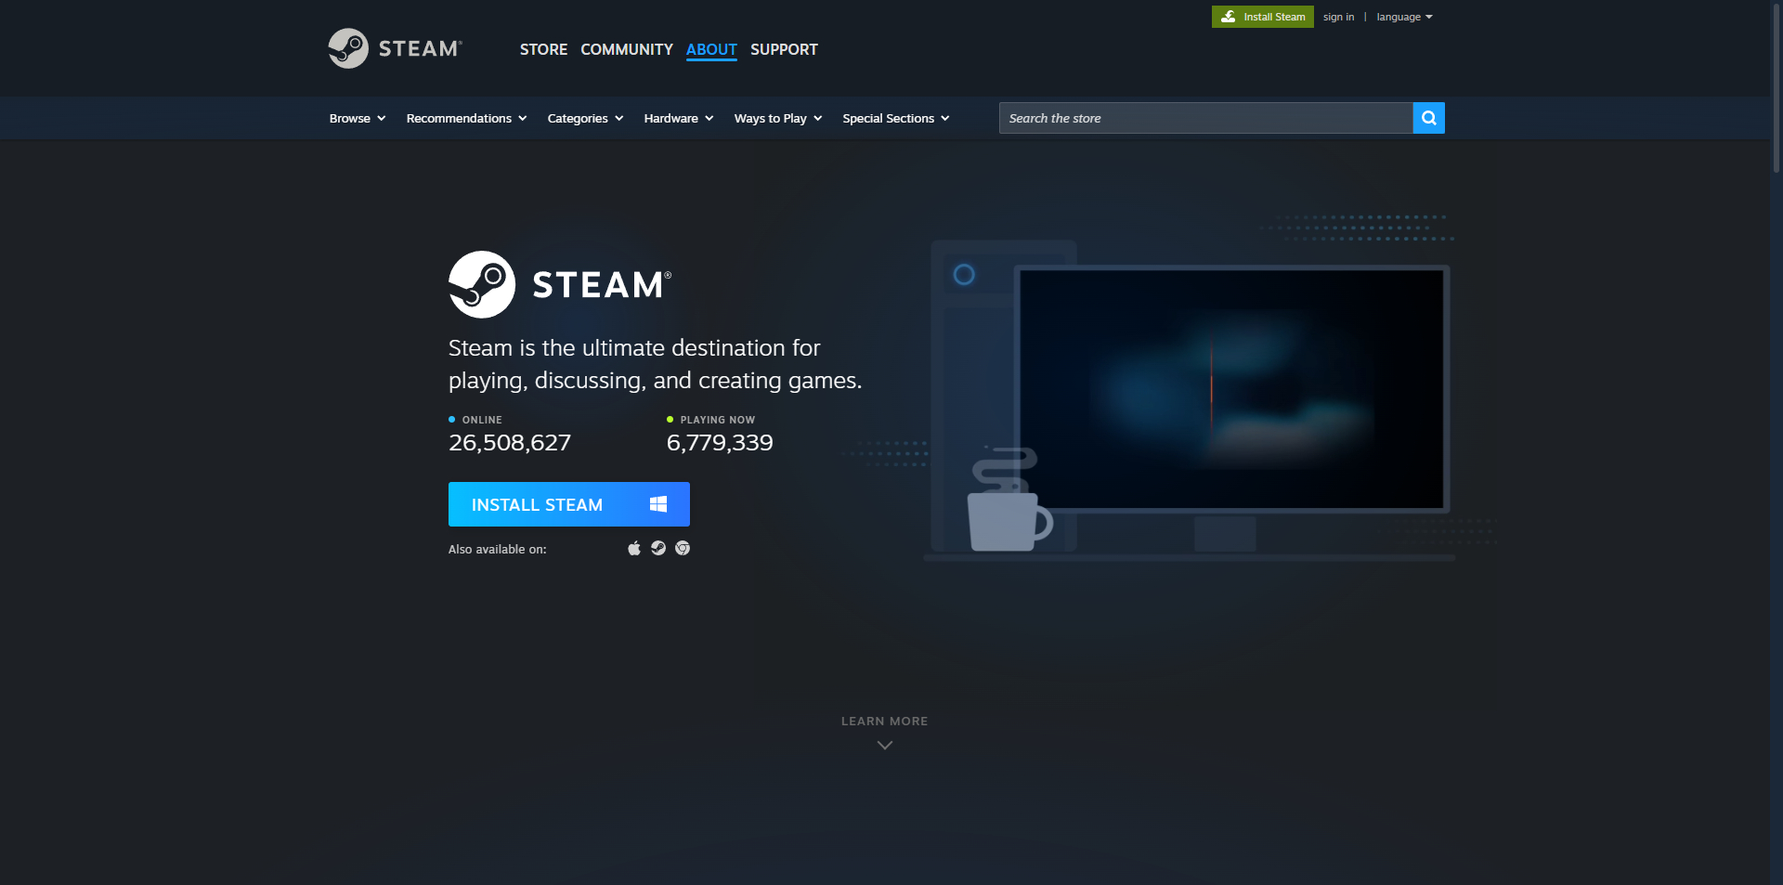Expand the Recommendations menu
Screen dimensions: 1783x885
click(466, 118)
